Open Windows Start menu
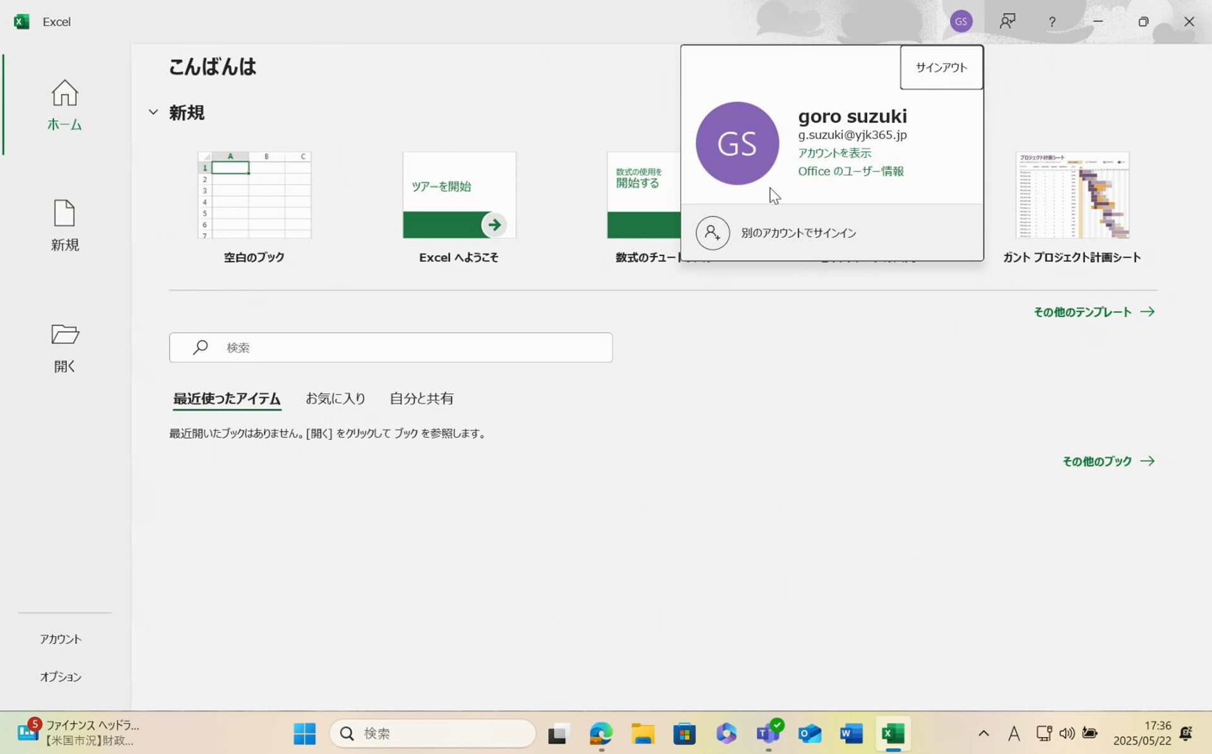The height and width of the screenshot is (754, 1212). click(305, 733)
